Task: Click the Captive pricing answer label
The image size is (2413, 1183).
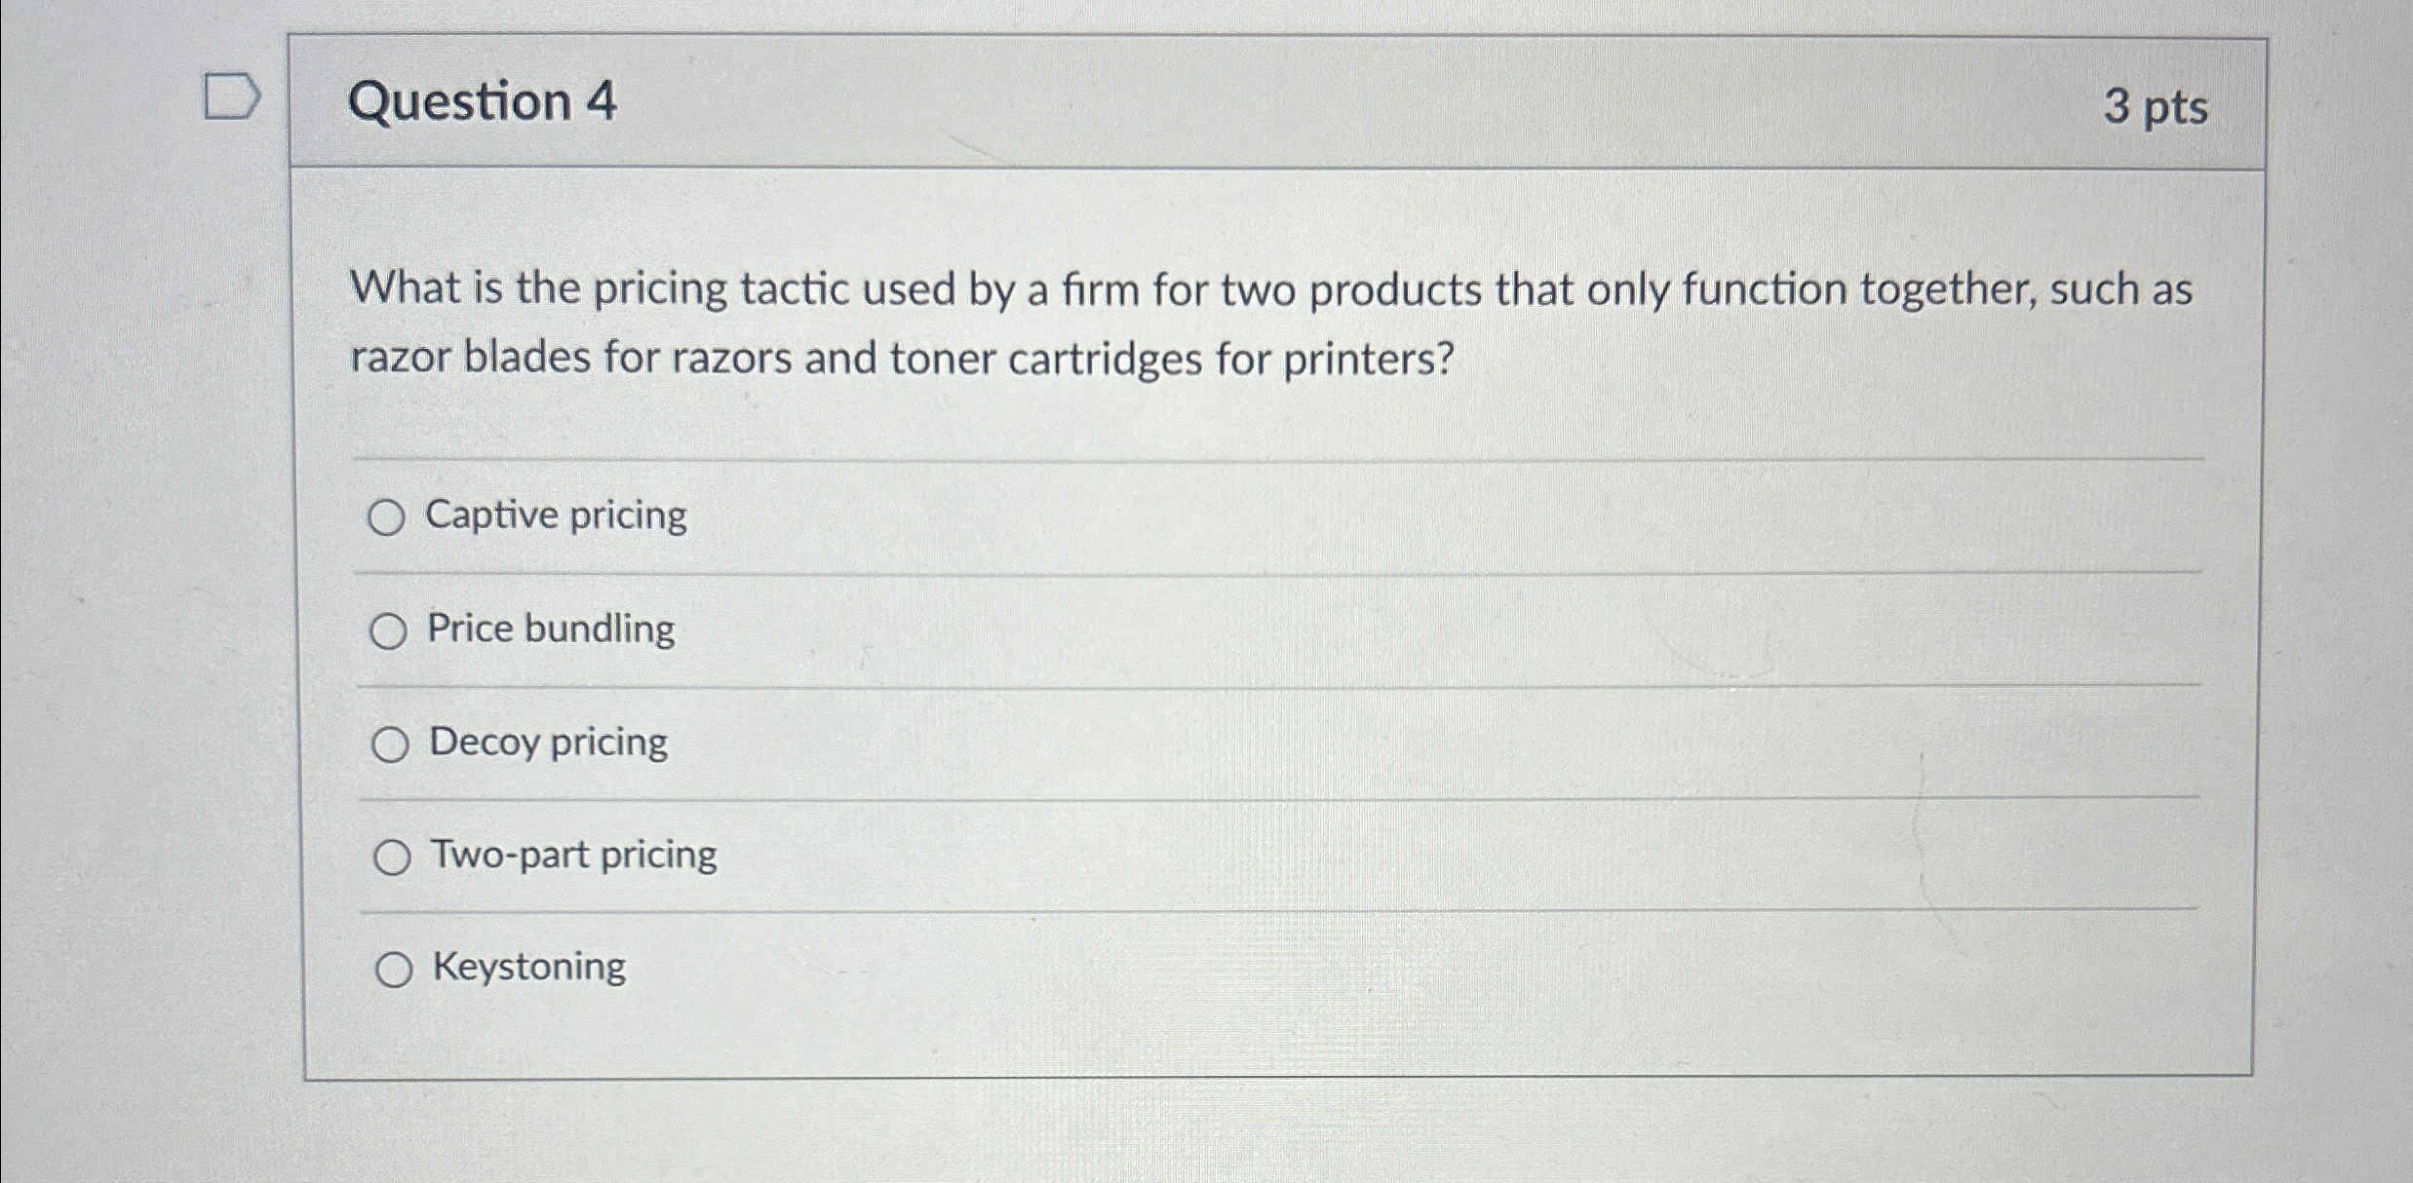Action: pyautogui.click(x=556, y=515)
